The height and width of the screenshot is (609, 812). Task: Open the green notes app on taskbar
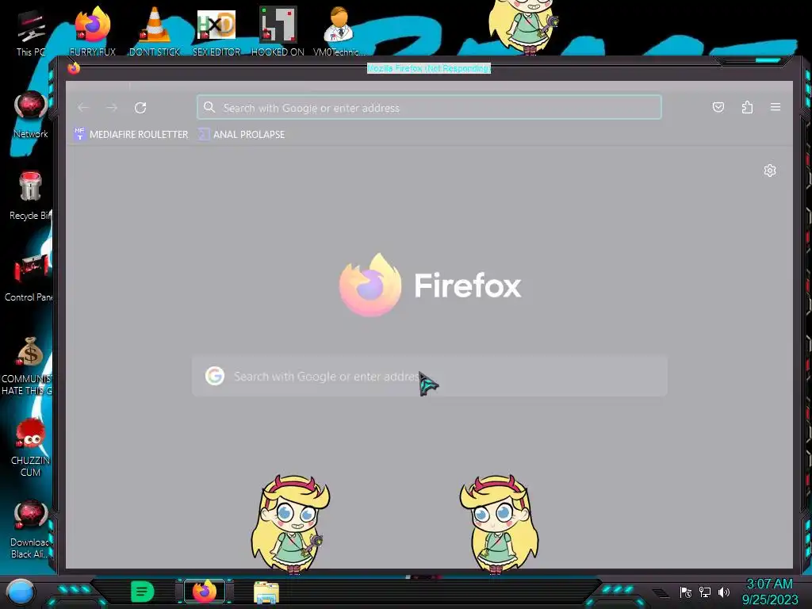(x=142, y=592)
